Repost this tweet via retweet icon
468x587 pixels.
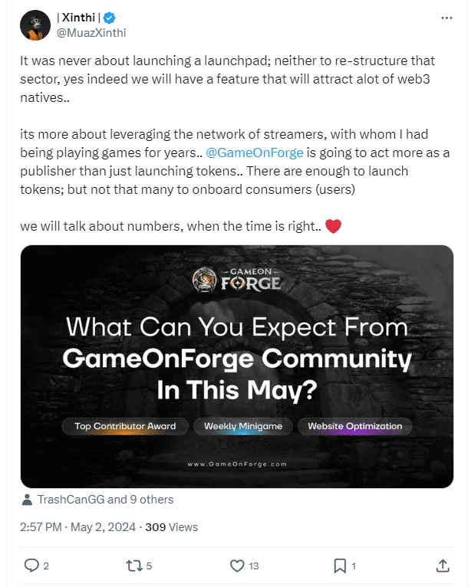coord(133,566)
